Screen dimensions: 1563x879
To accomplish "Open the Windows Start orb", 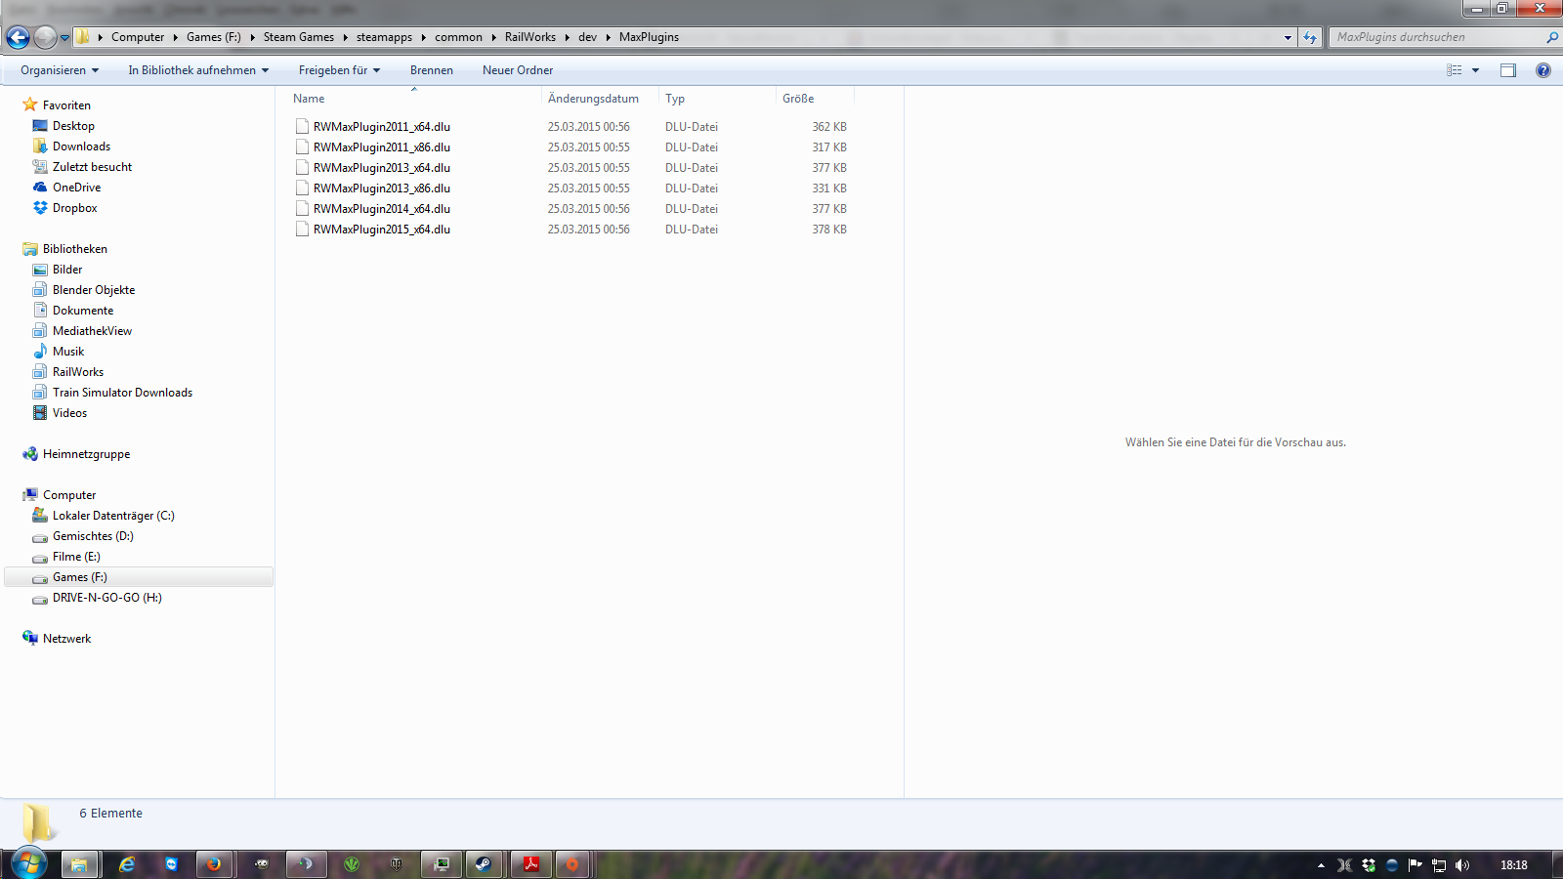I will point(28,863).
